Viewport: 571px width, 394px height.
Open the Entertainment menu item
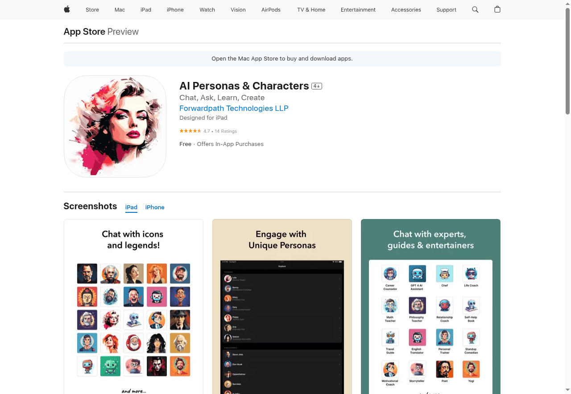click(358, 10)
